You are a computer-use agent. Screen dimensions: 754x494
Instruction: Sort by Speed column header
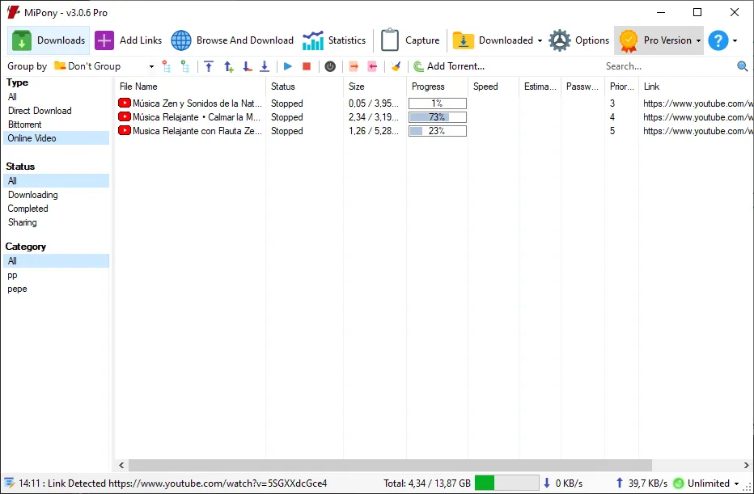[493, 87]
